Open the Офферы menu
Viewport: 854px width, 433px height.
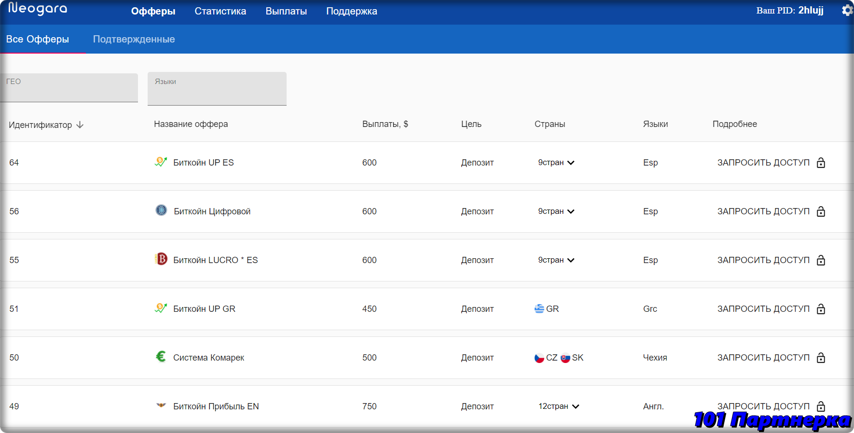point(153,11)
